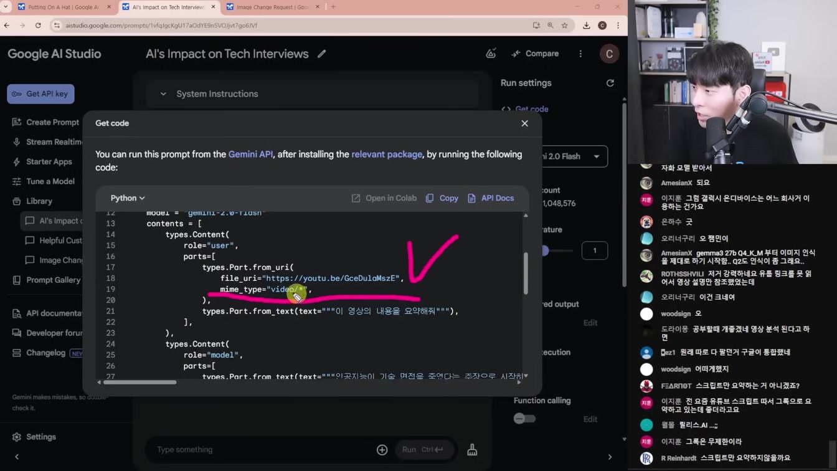Image resolution: width=837 pixels, height=471 pixels.
Task: Click the zoom magnifier icon in the address bar
Action: [551, 26]
